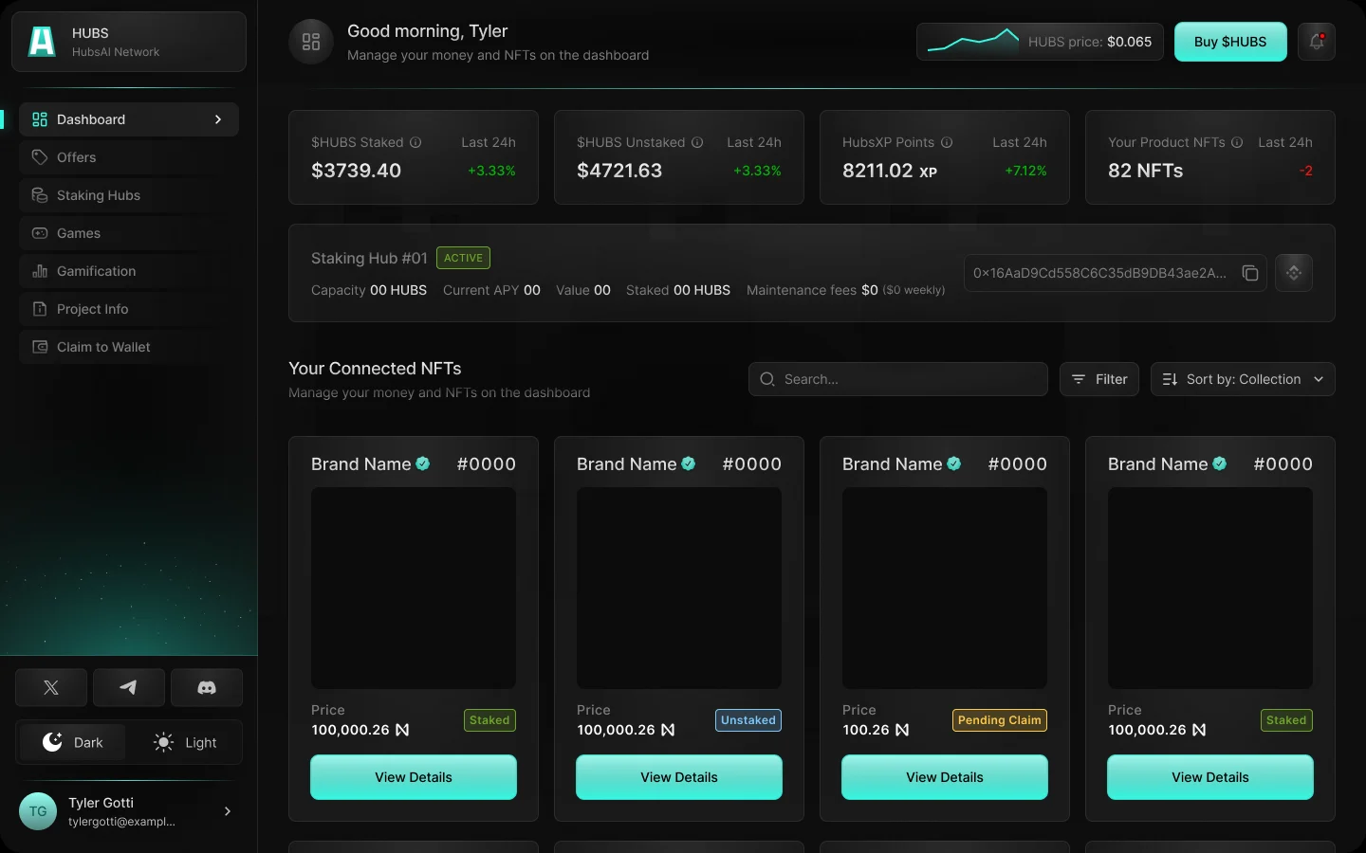This screenshot has height=853, width=1366.
Task: Click the Buy $HUBS button
Action: pyautogui.click(x=1230, y=42)
